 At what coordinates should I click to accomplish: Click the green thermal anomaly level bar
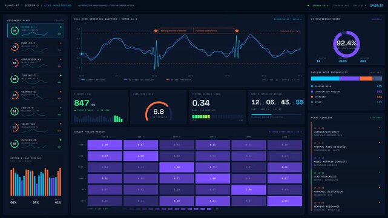pyautogui.click(x=201, y=116)
